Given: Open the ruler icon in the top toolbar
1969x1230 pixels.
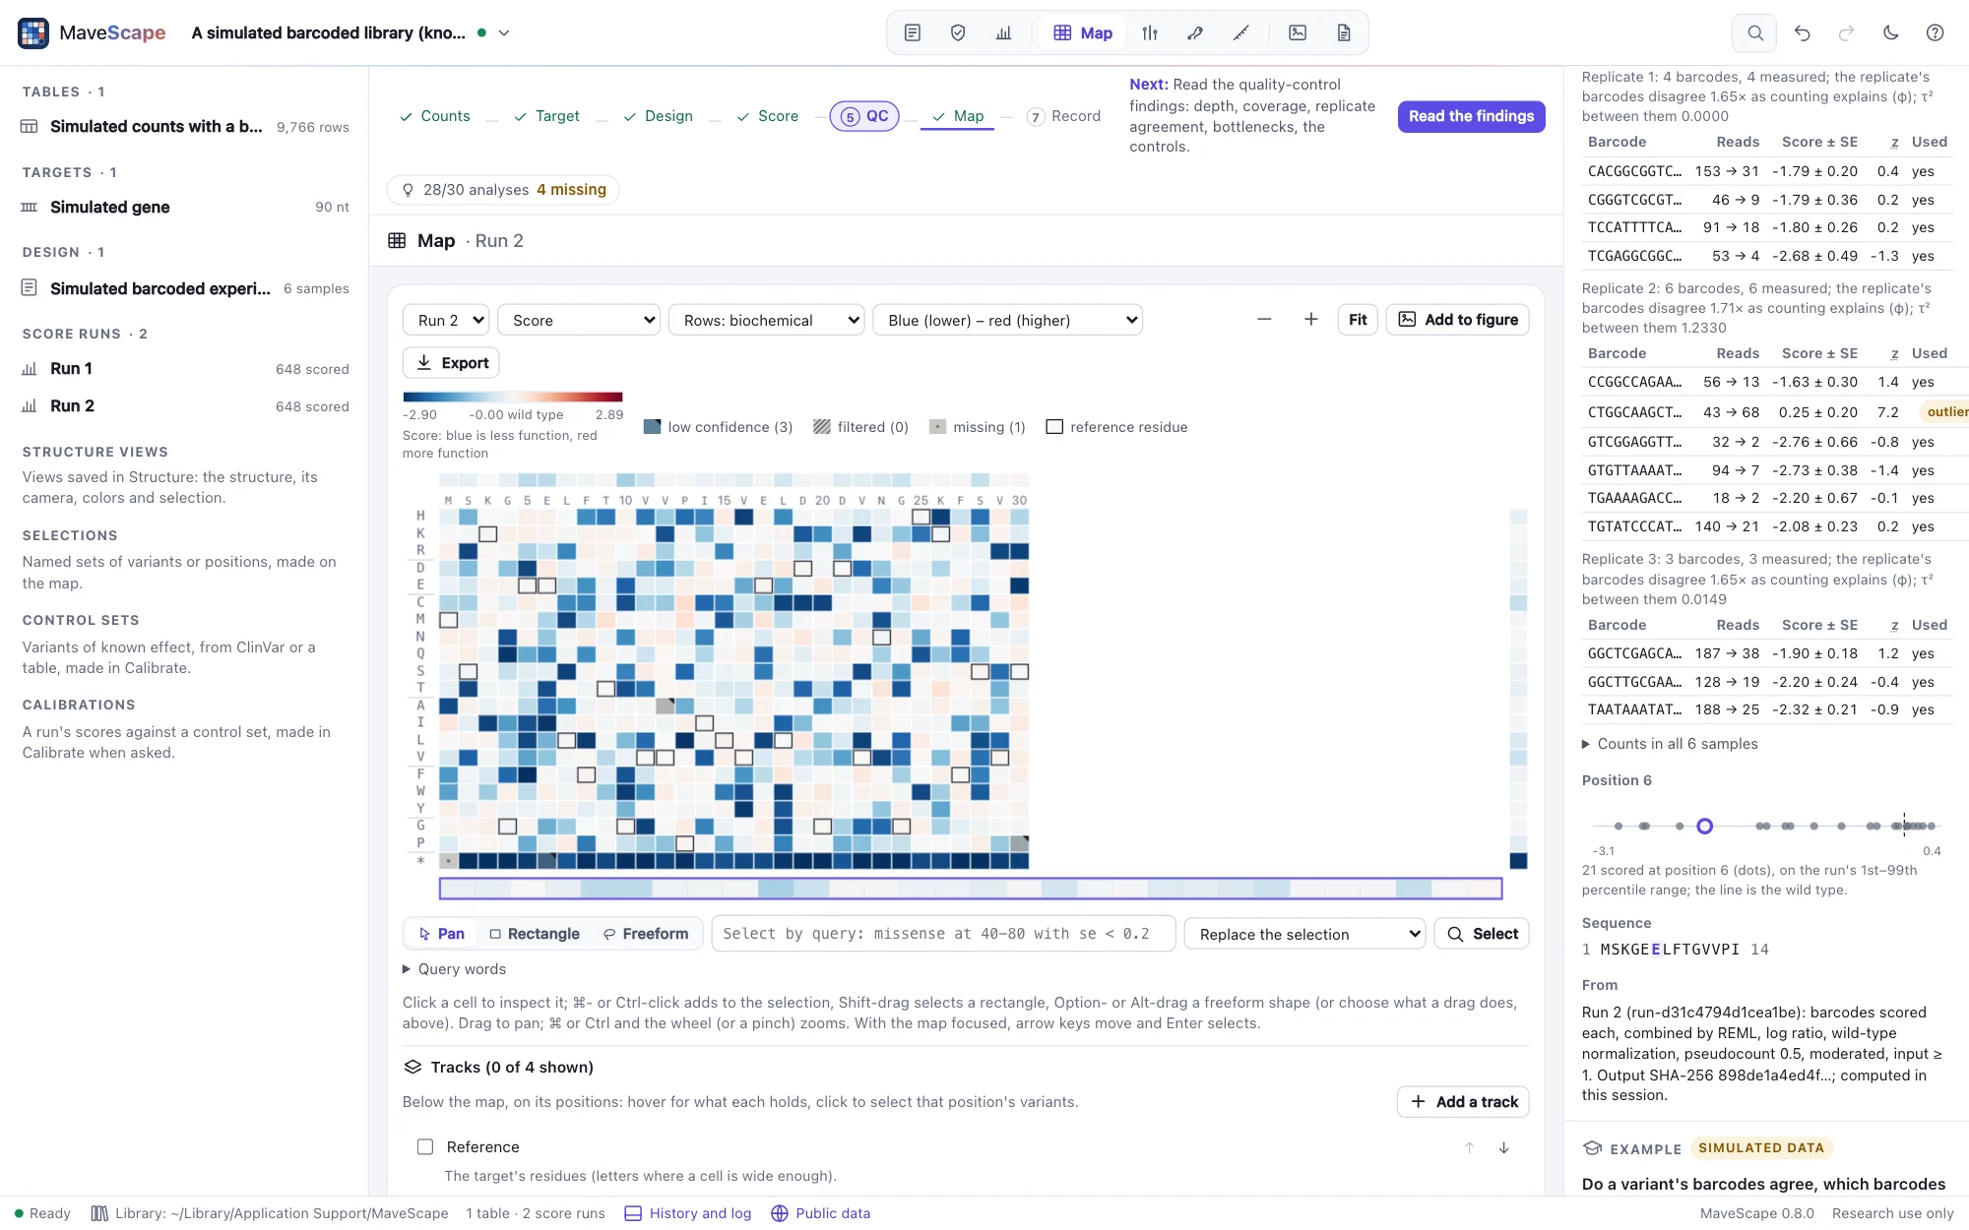Looking at the screenshot, I should click(1240, 32).
